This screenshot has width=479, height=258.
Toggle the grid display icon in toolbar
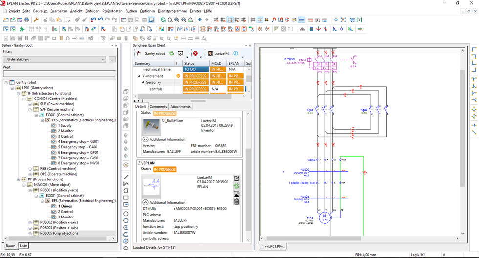tap(253, 20)
